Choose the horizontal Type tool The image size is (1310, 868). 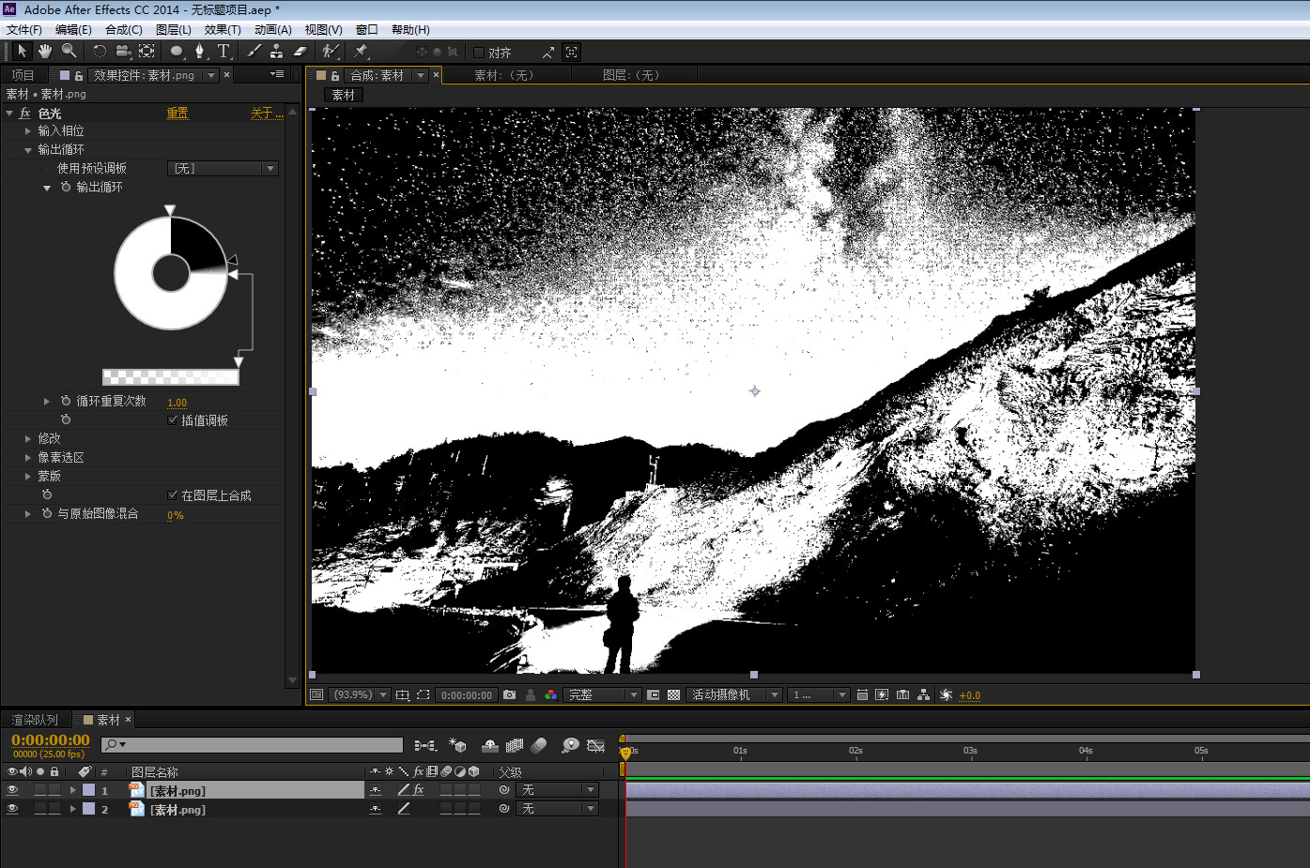[223, 52]
